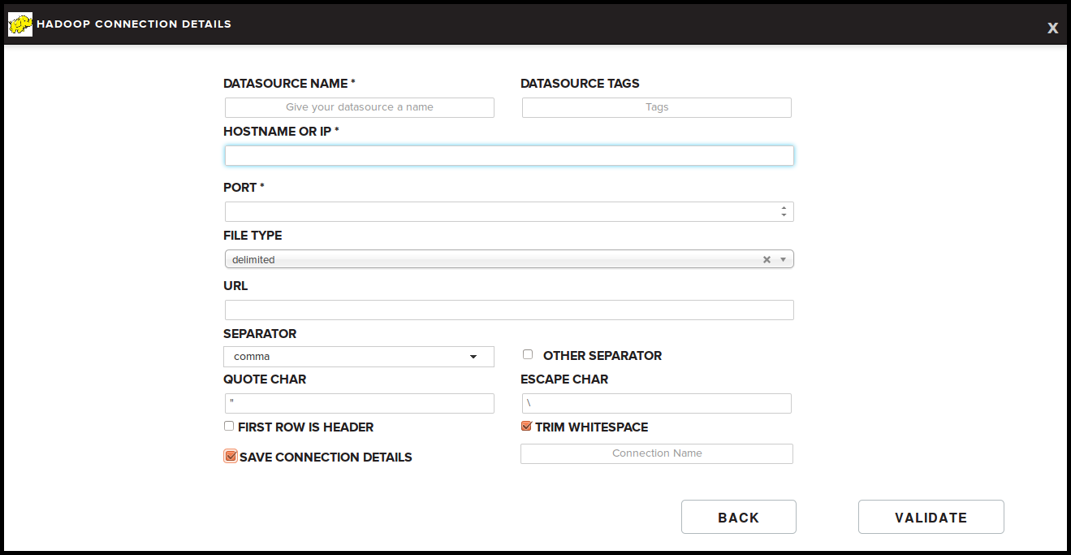Click the "Hostname or IP" label
The image size is (1071, 555).
coord(281,132)
